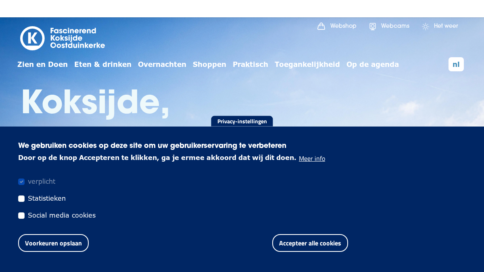Open the Meer info link
The width and height of the screenshot is (484, 272).
[x=312, y=159]
